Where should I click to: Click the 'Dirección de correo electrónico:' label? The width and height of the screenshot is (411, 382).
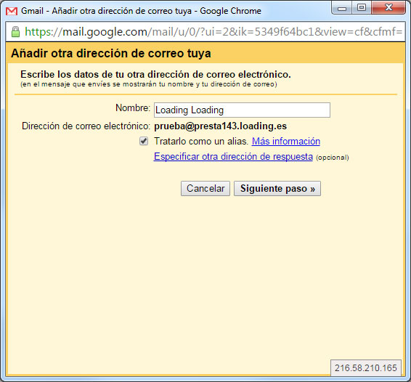pyautogui.click(x=86, y=126)
